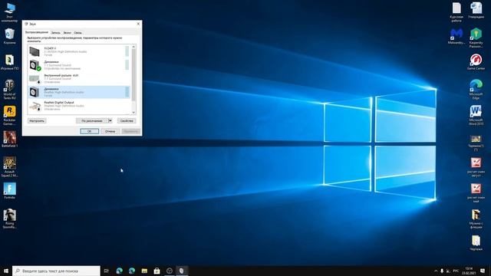This screenshot has width=491, height=276.
Task: Click device list scrollbar down arrow
Action: (x=133, y=113)
